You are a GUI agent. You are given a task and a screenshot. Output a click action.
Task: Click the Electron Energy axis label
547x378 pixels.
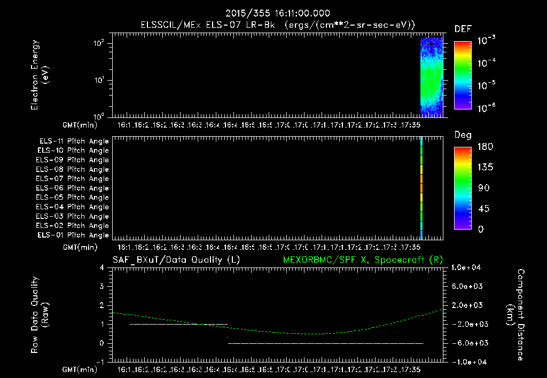[40, 75]
